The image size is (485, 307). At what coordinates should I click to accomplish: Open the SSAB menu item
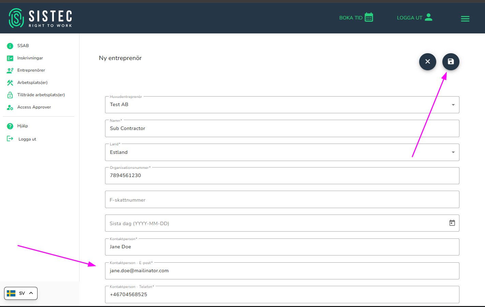[x=23, y=46]
